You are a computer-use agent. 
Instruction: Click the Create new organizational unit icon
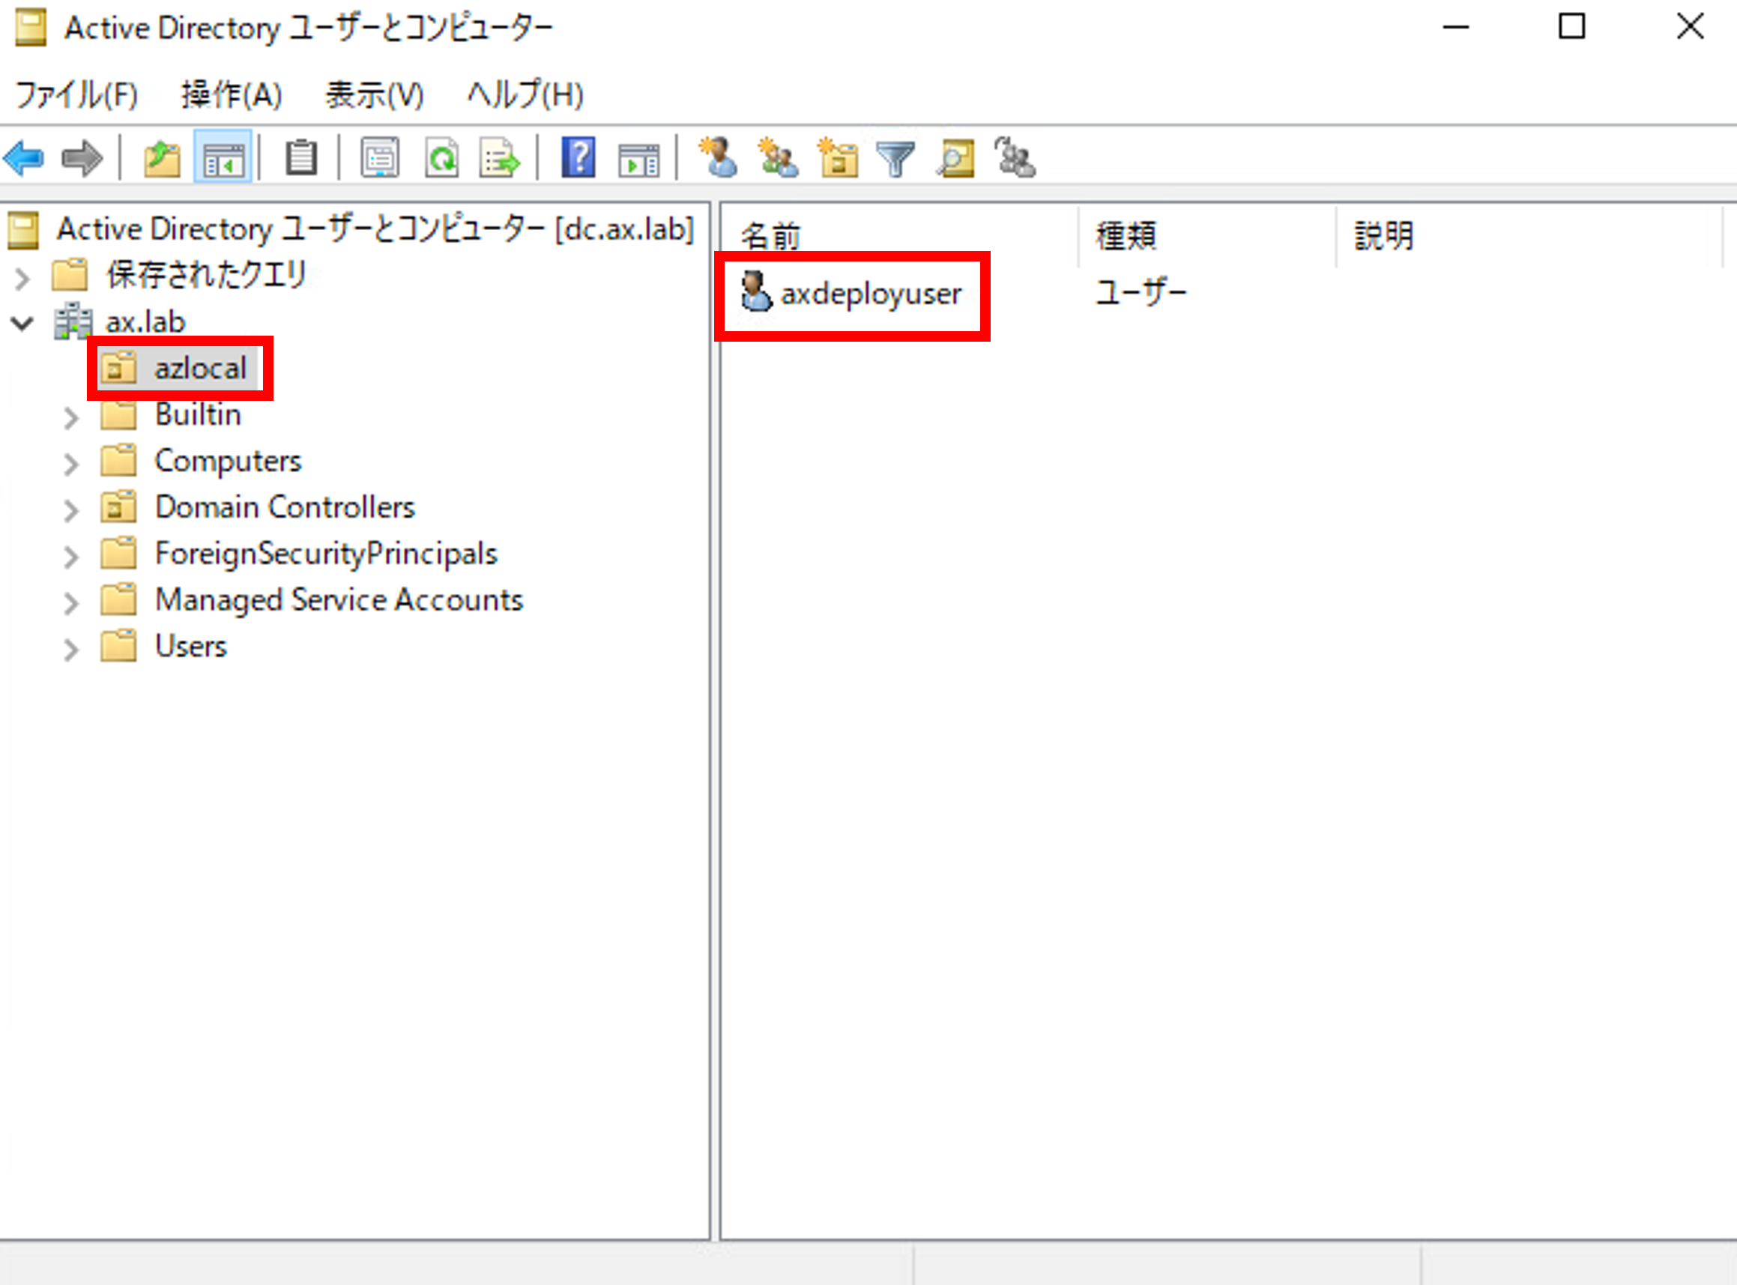838,159
